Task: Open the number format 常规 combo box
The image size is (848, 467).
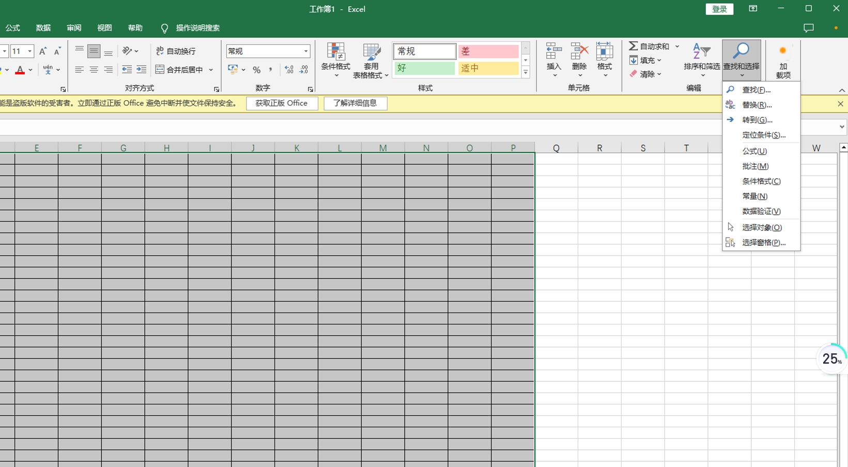Action: pyautogui.click(x=268, y=51)
